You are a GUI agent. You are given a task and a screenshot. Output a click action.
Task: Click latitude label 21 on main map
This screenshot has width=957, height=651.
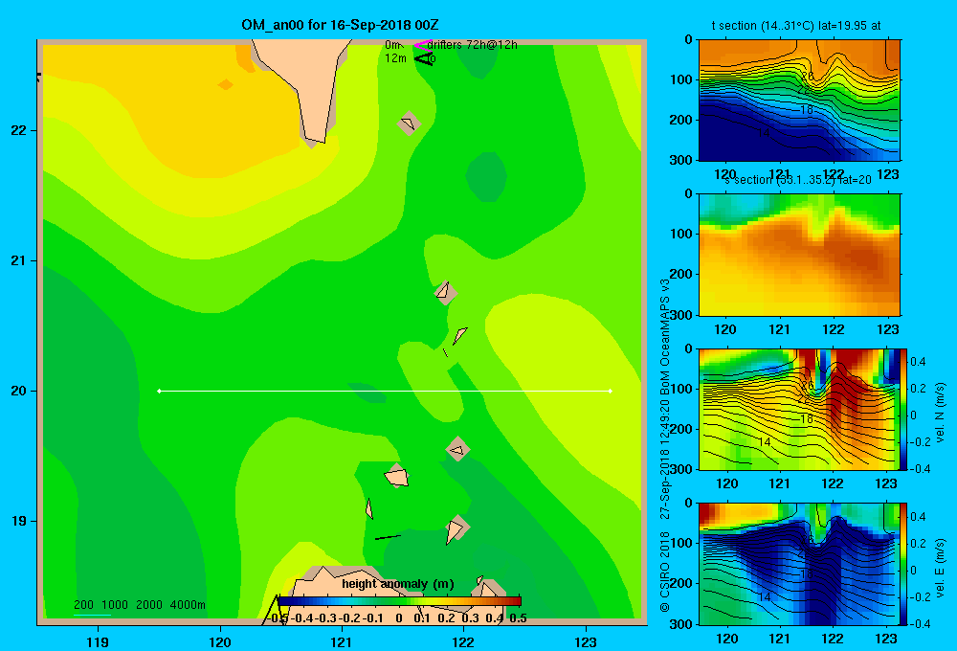pos(19,260)
